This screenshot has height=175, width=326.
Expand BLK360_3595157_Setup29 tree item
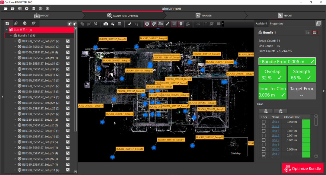[15, 41]
